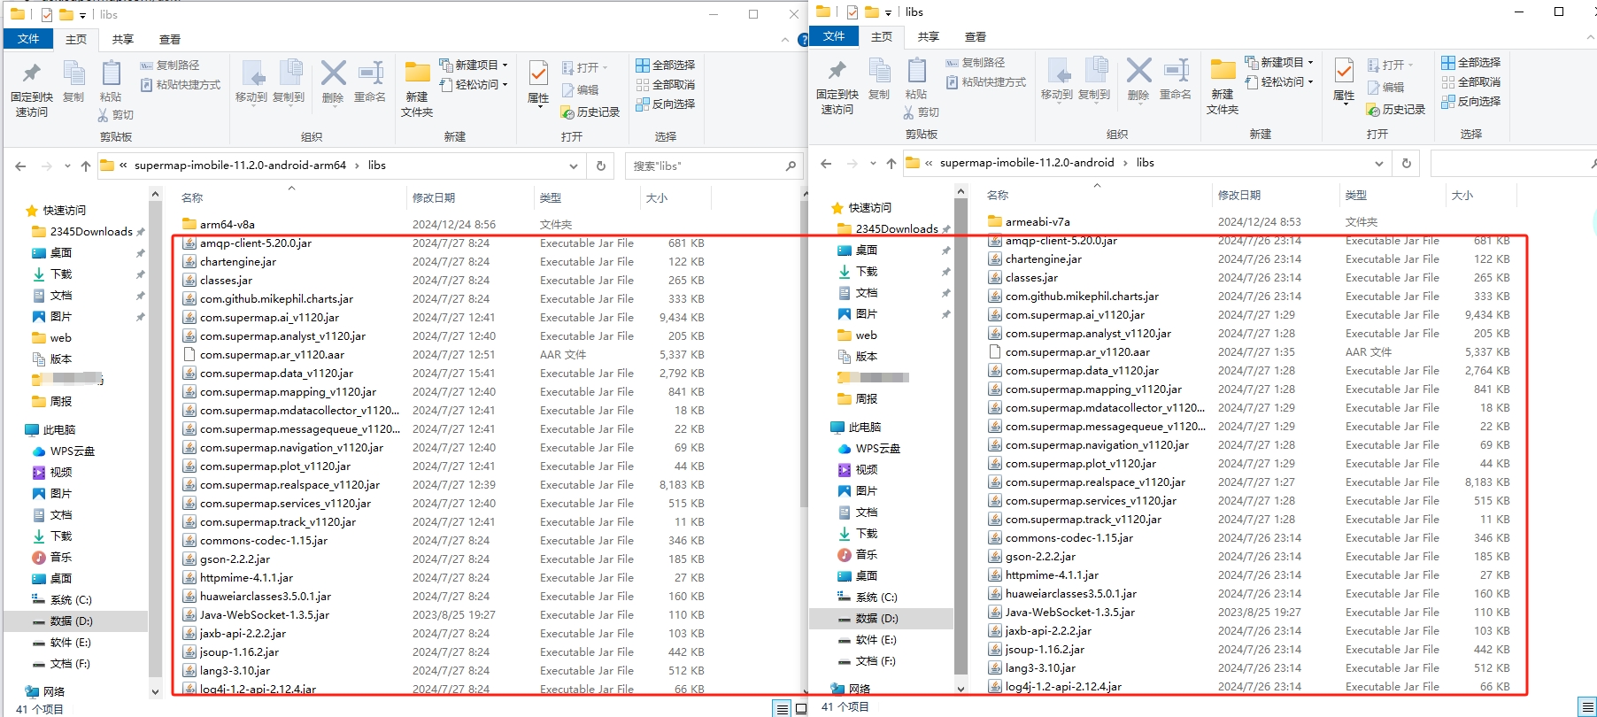The image size is (1597, 717).
Task: Click Up arrow in left window navigation
Action: tap(85, 166)
